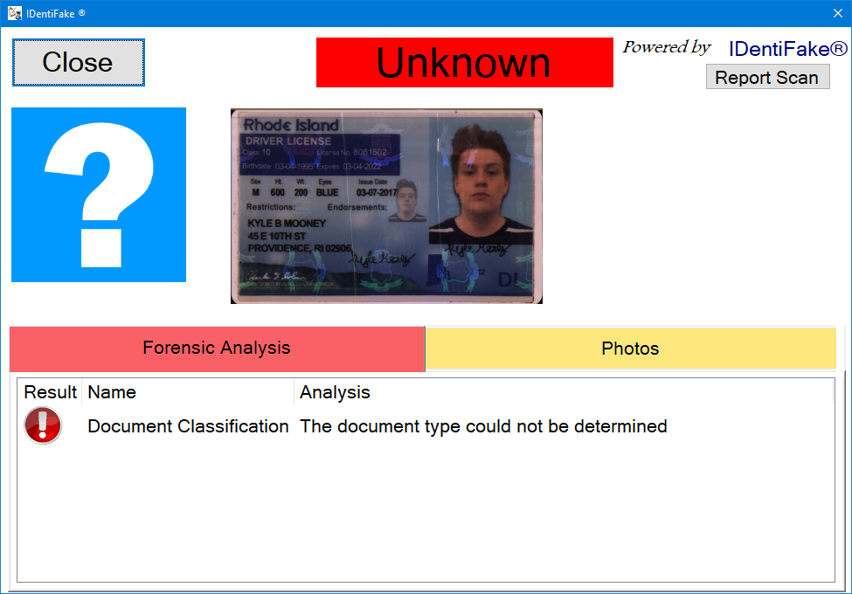Viewport: 852px width, 594px height.
Task: Click the red Unknown status banner
Action: 465,62
